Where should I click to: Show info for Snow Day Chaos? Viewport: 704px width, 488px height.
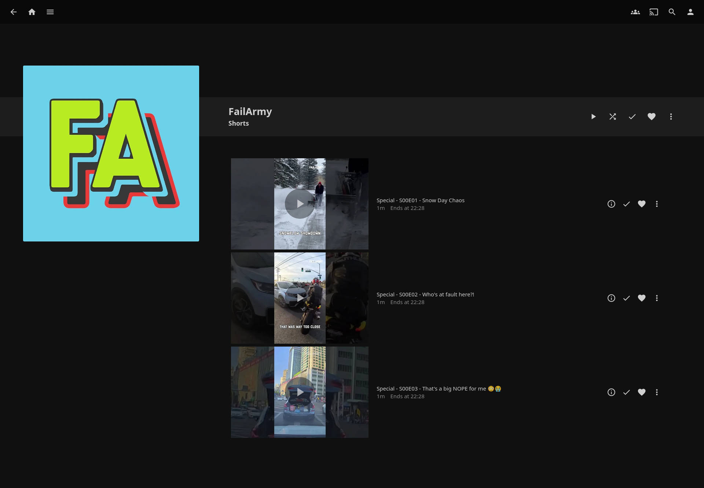coord(611,204)
